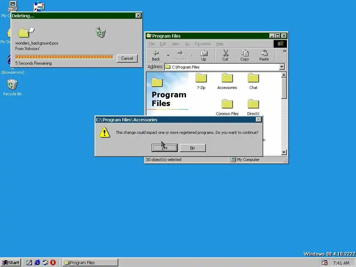Close the Program Files window

(284, 36)
